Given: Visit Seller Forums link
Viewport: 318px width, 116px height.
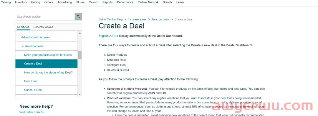Looking at the screenshot, I should pyautogui.click(x=32, y=112).
